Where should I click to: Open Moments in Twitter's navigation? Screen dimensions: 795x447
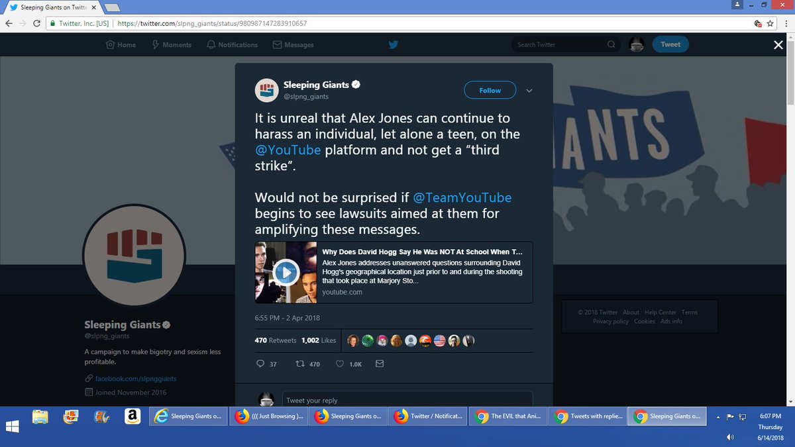171,44
